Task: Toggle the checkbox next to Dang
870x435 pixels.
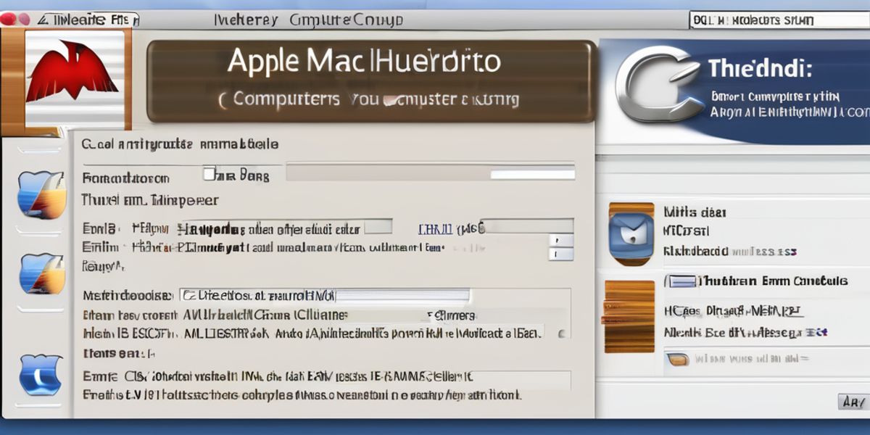Action: coord(209,174)
